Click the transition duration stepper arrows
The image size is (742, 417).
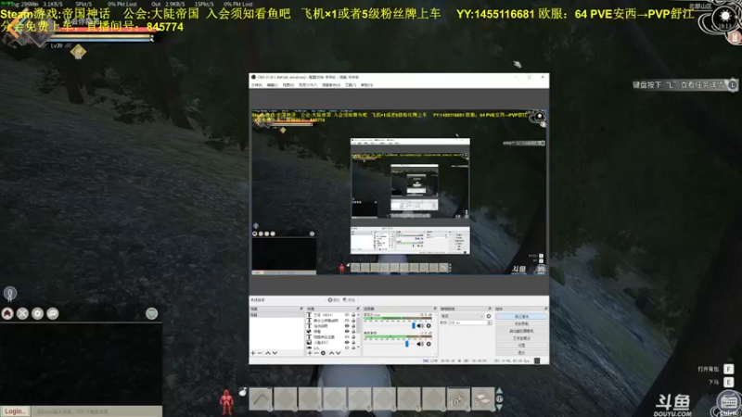[x=490, y=322]
